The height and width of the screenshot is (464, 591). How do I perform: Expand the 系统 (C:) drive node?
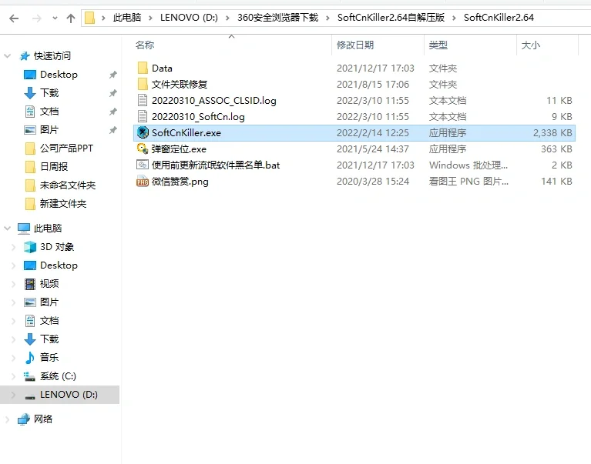pos(14,376)
